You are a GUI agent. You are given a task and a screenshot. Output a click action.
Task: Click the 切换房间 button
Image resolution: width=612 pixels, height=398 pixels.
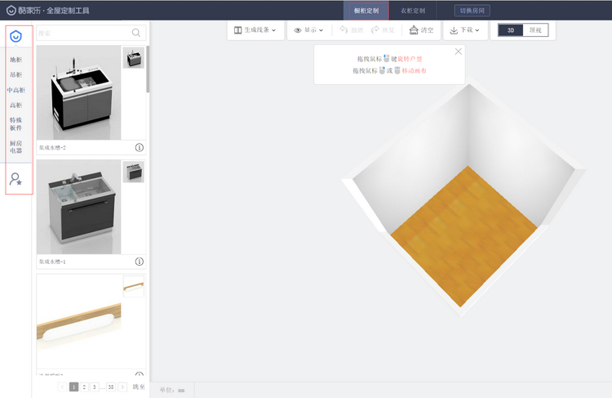point(472,11)
